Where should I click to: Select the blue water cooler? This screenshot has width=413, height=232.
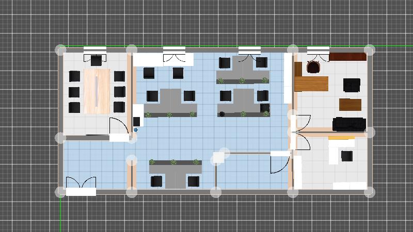click(x=136, y=130)
